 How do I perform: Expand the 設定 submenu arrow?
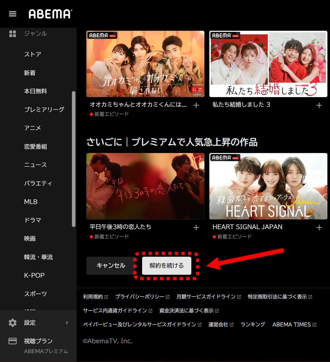(67, 323)
